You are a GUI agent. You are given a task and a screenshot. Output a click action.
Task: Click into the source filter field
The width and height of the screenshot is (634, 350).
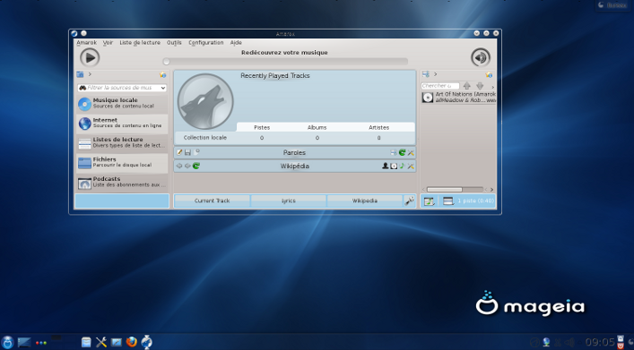(123, 88)
